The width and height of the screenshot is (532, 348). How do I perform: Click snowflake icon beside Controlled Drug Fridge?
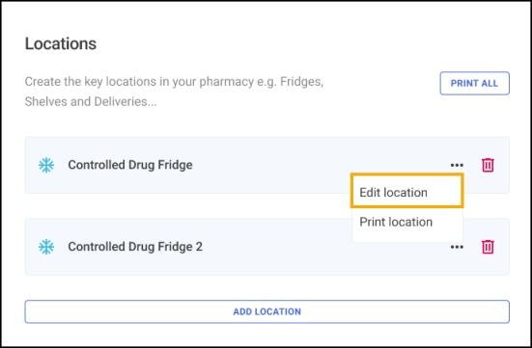[46, 165]
